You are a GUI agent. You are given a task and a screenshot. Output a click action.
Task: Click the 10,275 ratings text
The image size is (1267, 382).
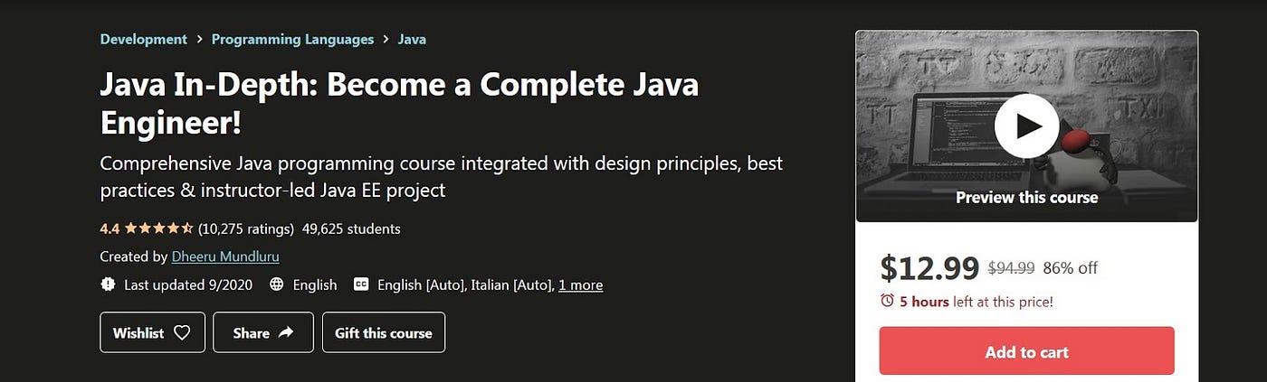246,228
